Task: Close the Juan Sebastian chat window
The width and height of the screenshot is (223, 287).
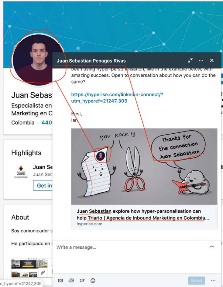Action: tap(212, 60)
